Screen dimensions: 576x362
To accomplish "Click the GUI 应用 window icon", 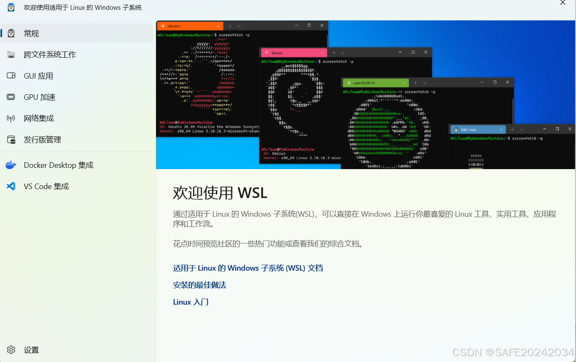I will (11, 76).
